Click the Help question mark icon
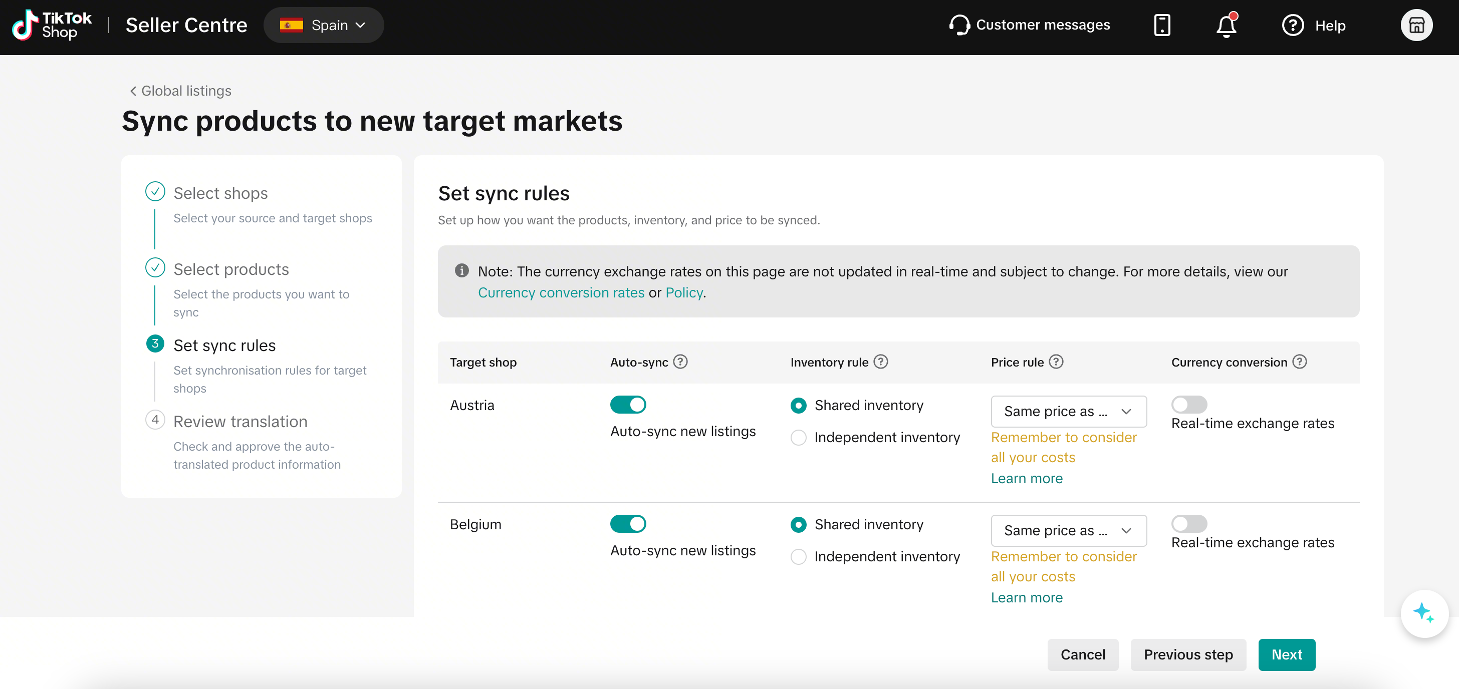Image resolution: width=1459 pixels, height=689 pixels. (1293, 26)
